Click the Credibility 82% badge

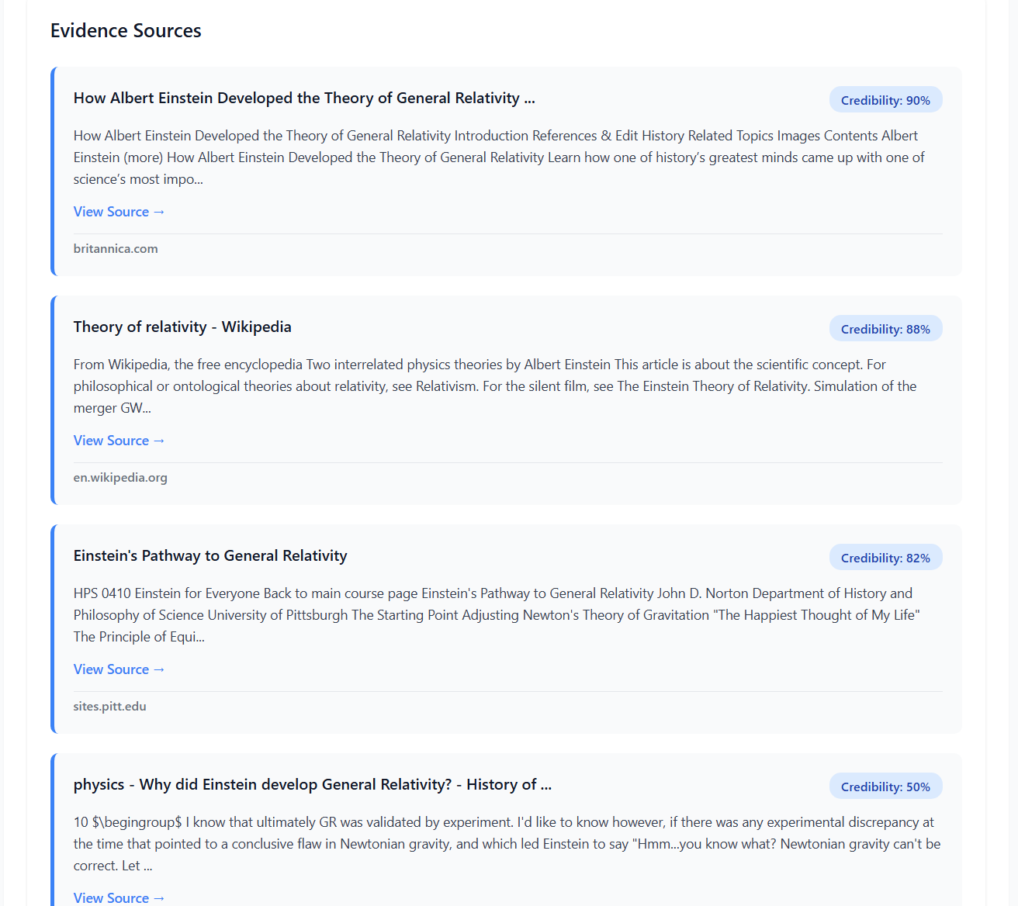(885, 558)
